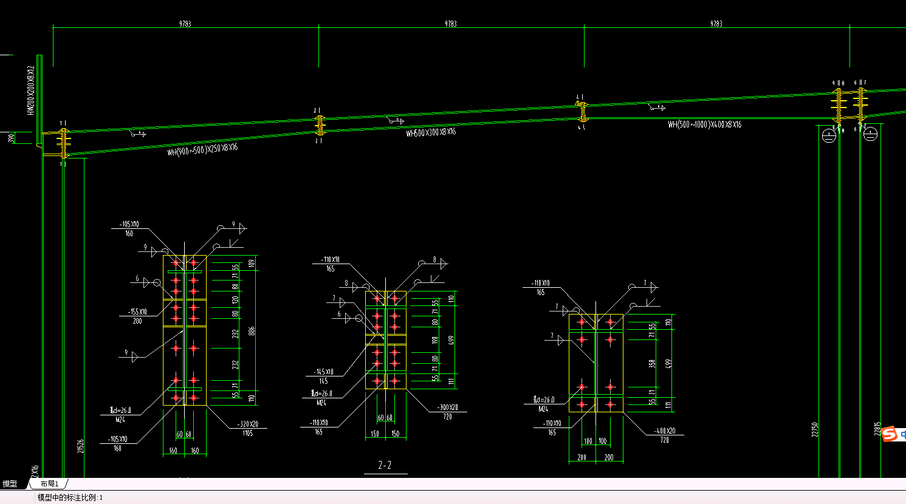Select the -400X20 plate annotation
The image size is (906, 504).
point(664,431)
